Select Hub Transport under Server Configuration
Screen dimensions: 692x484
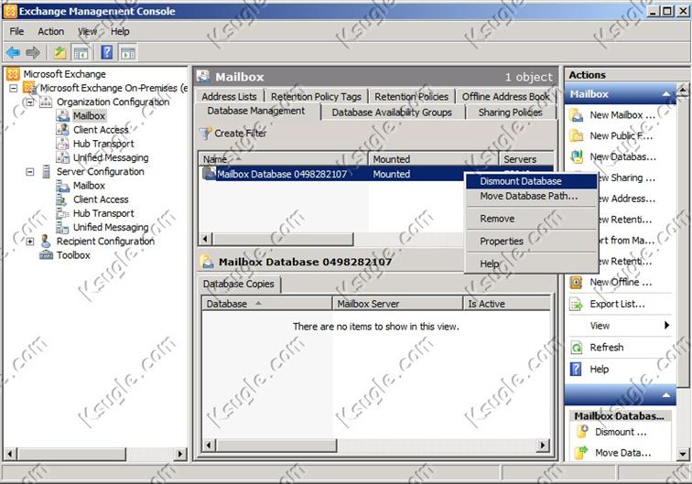click(103, 213)
